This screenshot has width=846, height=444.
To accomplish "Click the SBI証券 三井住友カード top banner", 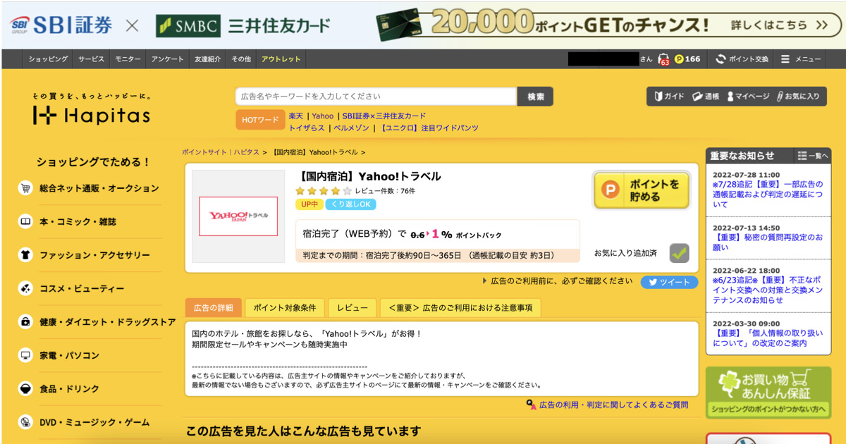I will pyautogui.click(x=423, y=25).
